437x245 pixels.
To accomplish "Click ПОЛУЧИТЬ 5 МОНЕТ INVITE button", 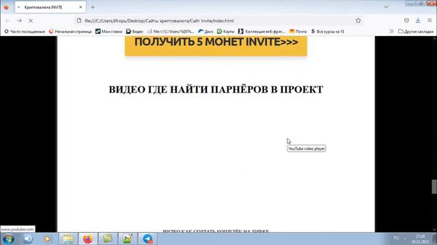I will coord(216,46).
